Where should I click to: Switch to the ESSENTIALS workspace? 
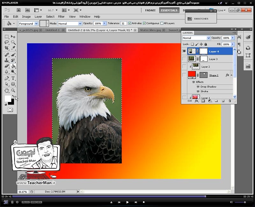pyautogui.click(x=169, y=10)
